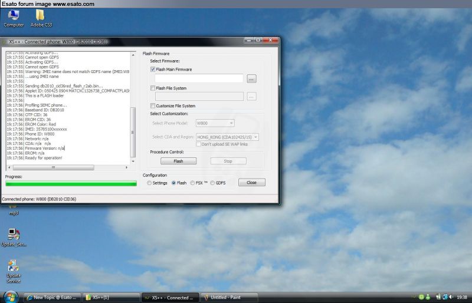Enable Customize File System checkbox
This screenshot has width=472, height=303.
pyautogui.click(x=153, y=106)
